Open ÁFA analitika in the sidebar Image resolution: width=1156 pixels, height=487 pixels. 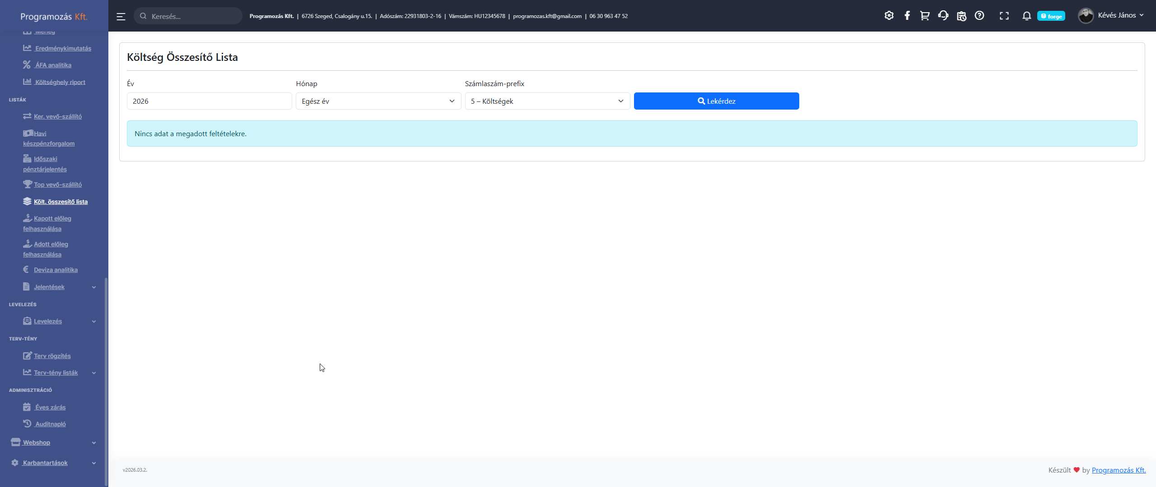point(53,65)
